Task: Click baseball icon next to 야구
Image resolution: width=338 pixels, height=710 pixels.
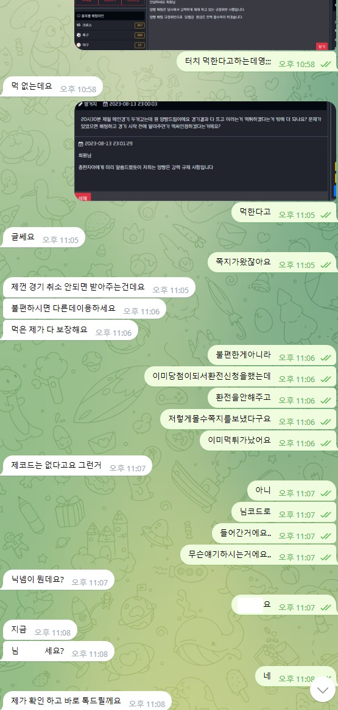Action: pyautogui.click(x=79, y=45)
